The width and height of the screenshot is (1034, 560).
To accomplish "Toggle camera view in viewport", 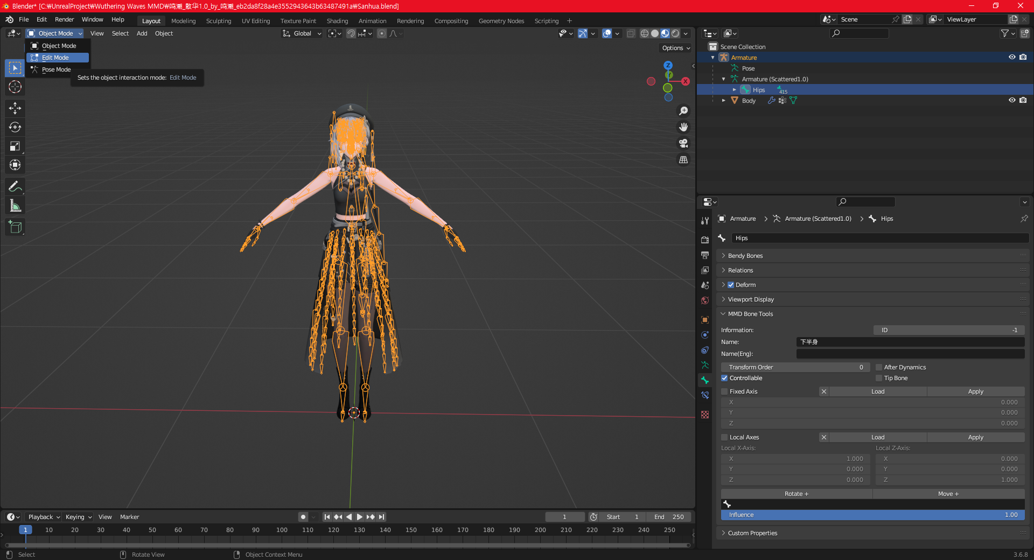I will (x=683, y=143).
